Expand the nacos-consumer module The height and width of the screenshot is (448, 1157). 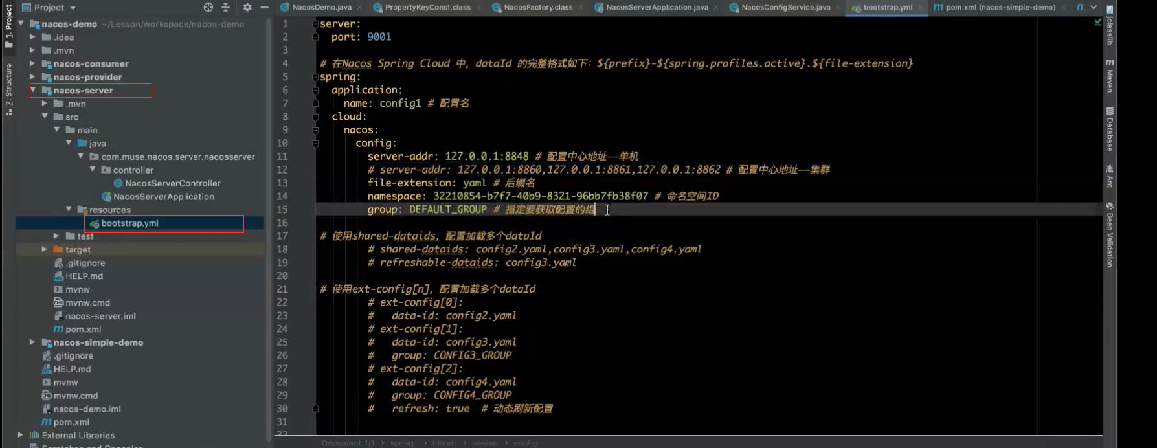click(x=32, y=63)
